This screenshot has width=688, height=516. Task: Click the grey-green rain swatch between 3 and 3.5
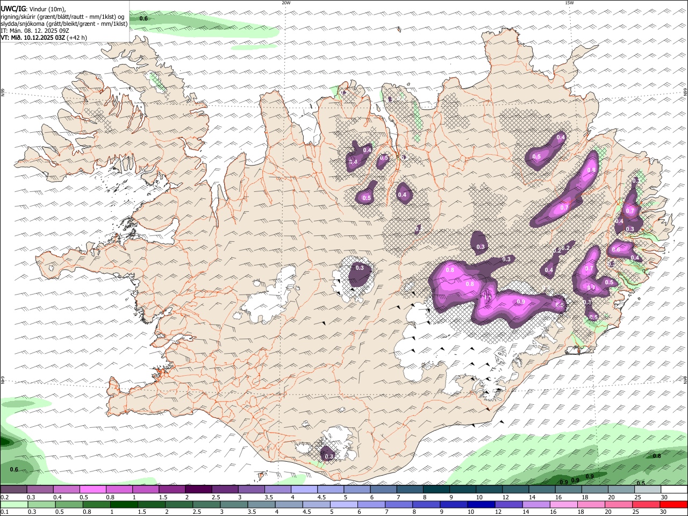pyautogui.click(x=233, y=505)
